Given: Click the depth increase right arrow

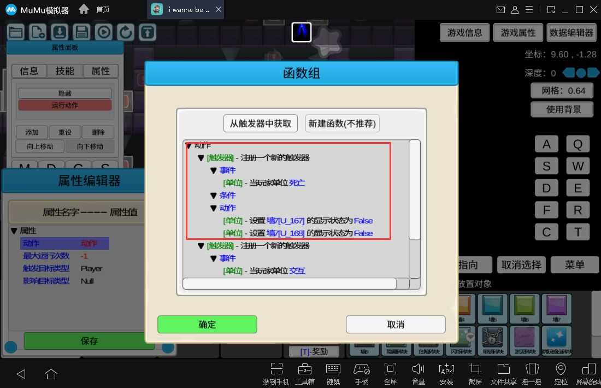Looking at the screenshot, I should [x=593, y=73].
